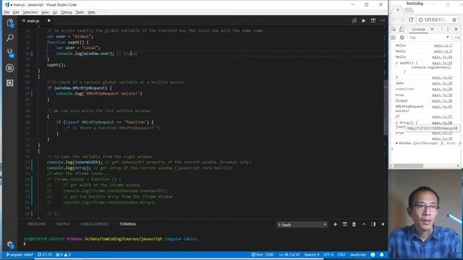Screen dimensions: 463x260
Task: Open the terminal selector dropdown '1: bash'
Action: point(302,225)
